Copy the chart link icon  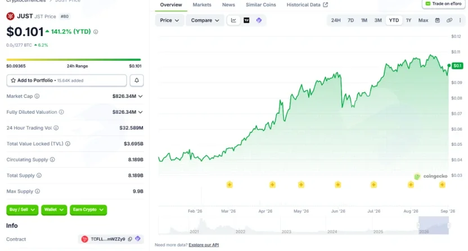tap(449, 20)
